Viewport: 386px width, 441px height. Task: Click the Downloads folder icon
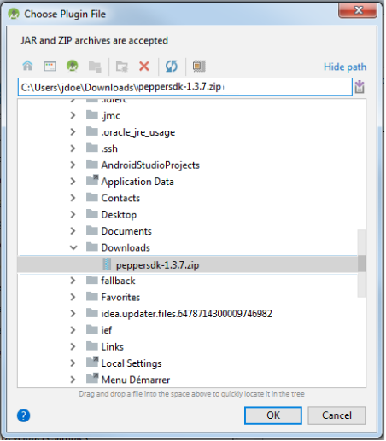(92, 247)
